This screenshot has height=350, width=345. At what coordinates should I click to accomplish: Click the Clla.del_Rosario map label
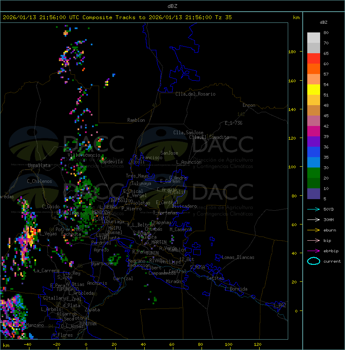[195, 94]
